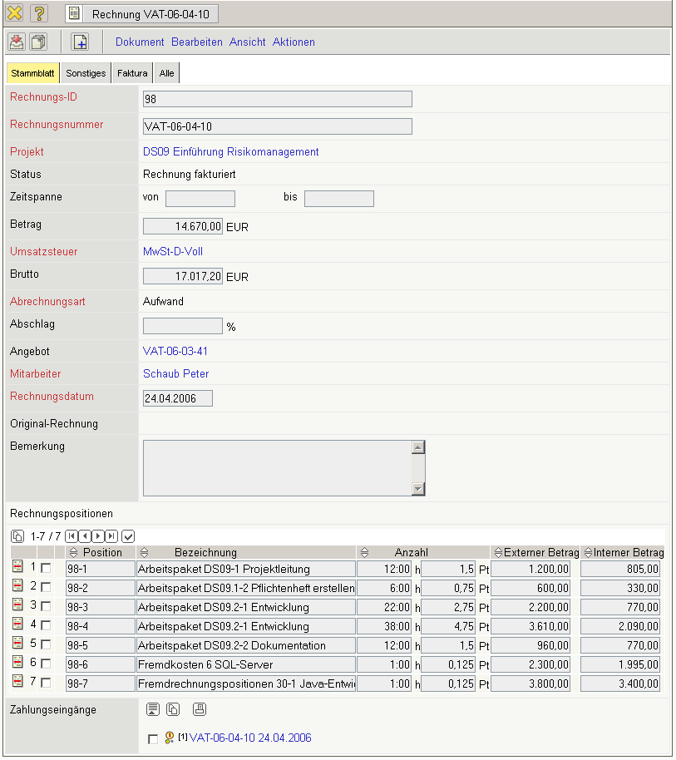The width and height of the screenshot is (676, 760).
Task: Click the stacked-pages copy icon in toolbar
Action: coord(39,42)
